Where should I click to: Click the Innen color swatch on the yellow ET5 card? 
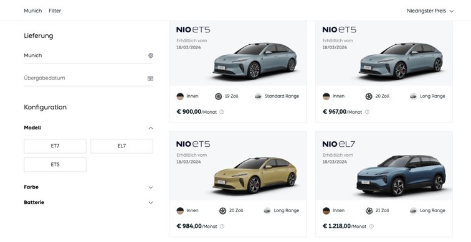coord(180,211)
